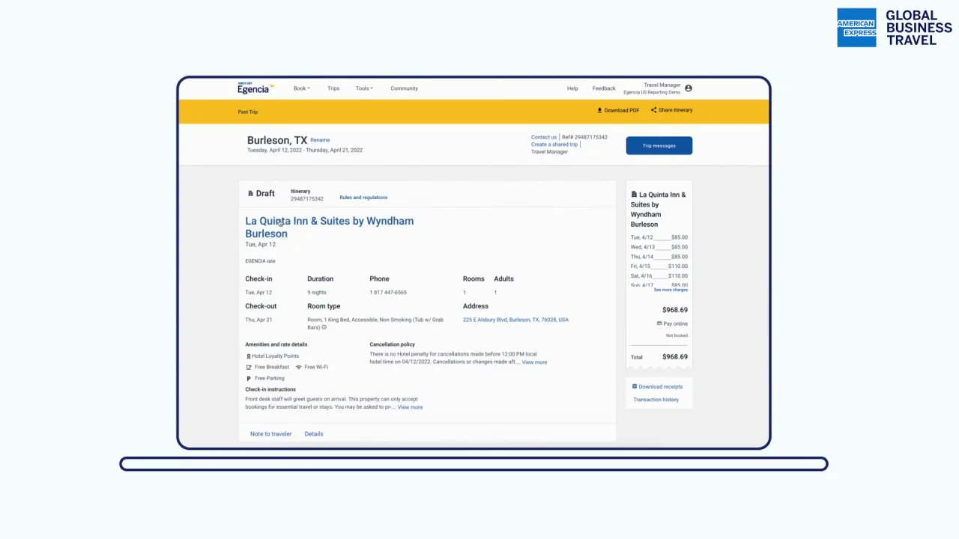
Task: Open La Quinta Inn & Suites hotel link
Action: (x=329, y=227)
